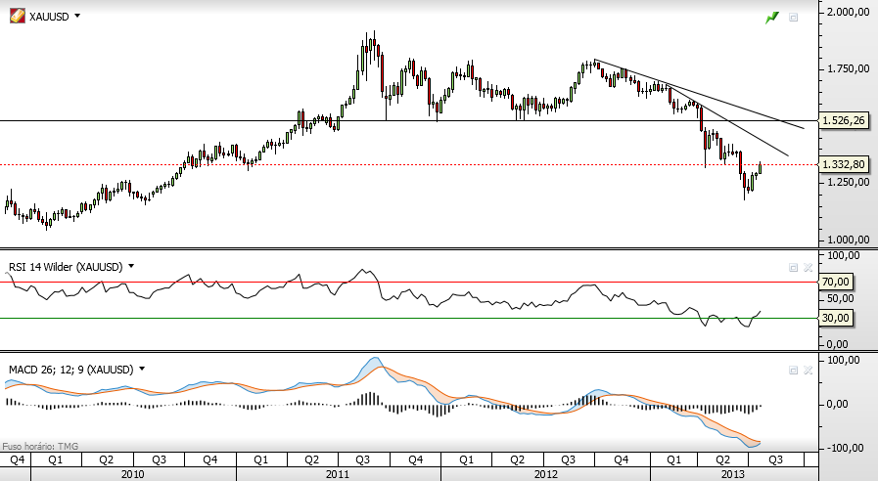
Task: Open the XAUUSD symbol dropdown arrow
Action: pos(77,16)
